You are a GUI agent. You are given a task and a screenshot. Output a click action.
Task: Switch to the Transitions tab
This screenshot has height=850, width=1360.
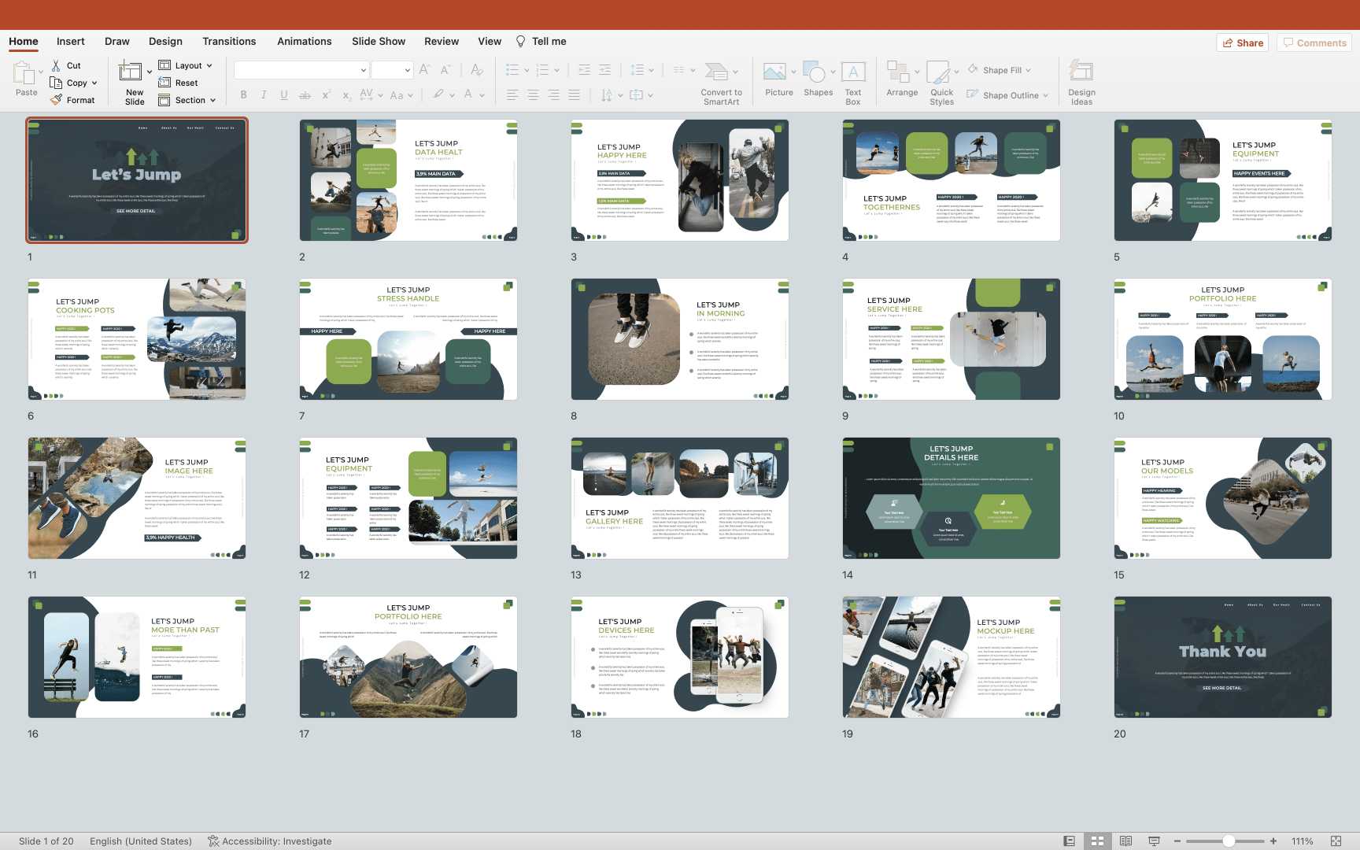[228, 42]
